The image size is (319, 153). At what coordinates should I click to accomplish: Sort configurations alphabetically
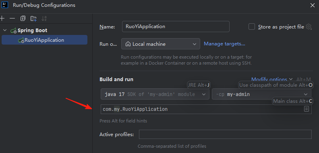coord(44,18)
